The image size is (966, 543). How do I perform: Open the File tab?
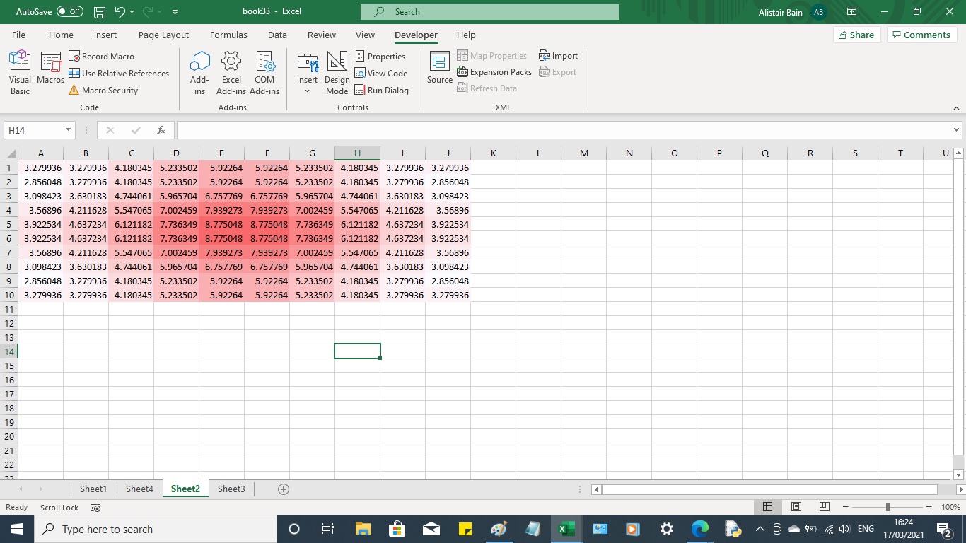18,35
